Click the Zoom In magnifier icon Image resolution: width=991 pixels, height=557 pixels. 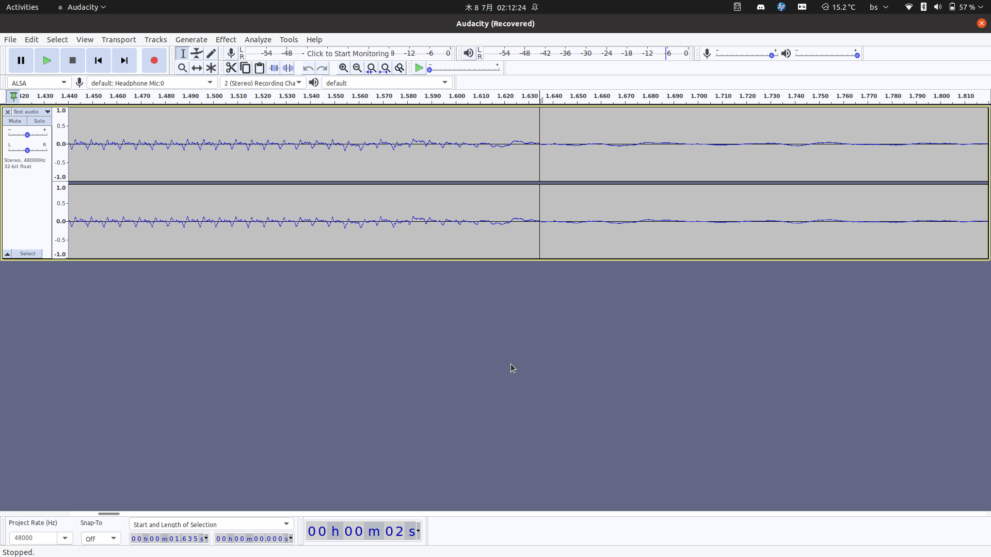pos(343,68)
